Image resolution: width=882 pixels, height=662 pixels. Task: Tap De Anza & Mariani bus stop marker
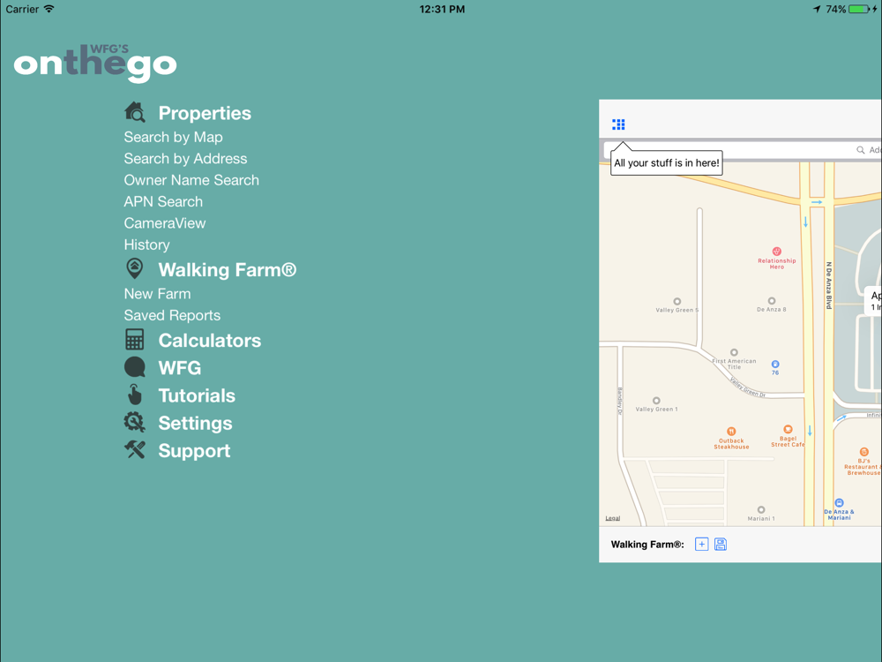click(x=840, y=503)
